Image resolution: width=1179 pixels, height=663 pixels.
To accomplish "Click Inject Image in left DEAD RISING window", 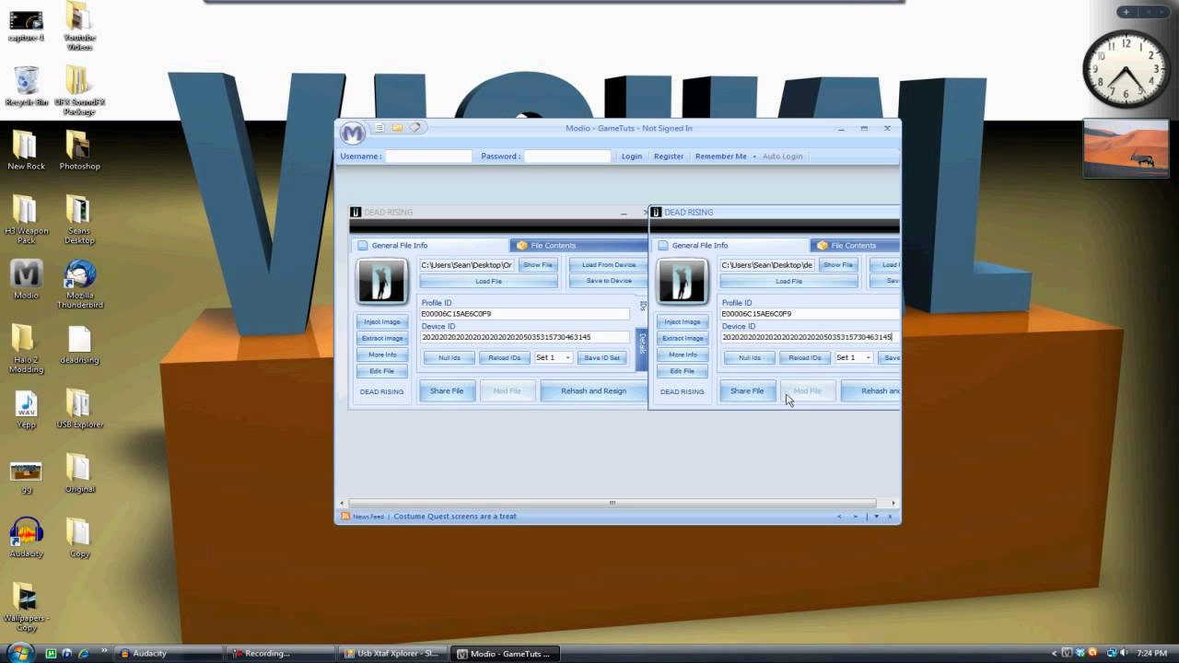I will [382, 321].
